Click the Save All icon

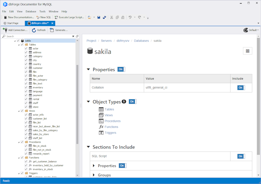(104, 17)
